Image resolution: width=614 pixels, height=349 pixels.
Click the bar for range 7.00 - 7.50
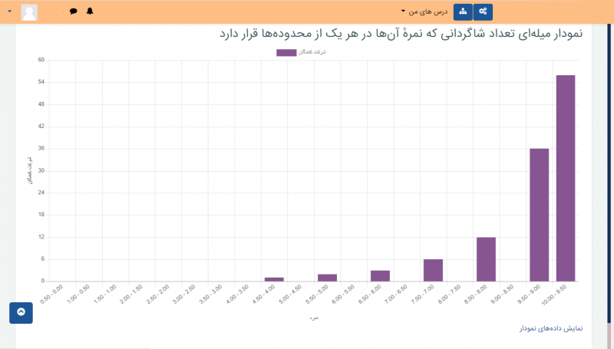pyautogui.click(x=433, y=270)
